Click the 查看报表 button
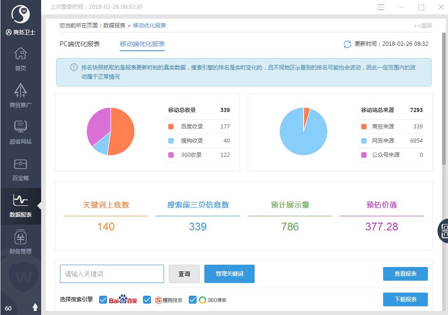 [405, 274]
